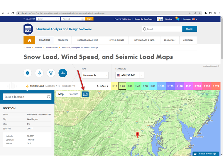The image size is (223, 167).
Task: Open the Webshop link
Action: coord(169,19)
